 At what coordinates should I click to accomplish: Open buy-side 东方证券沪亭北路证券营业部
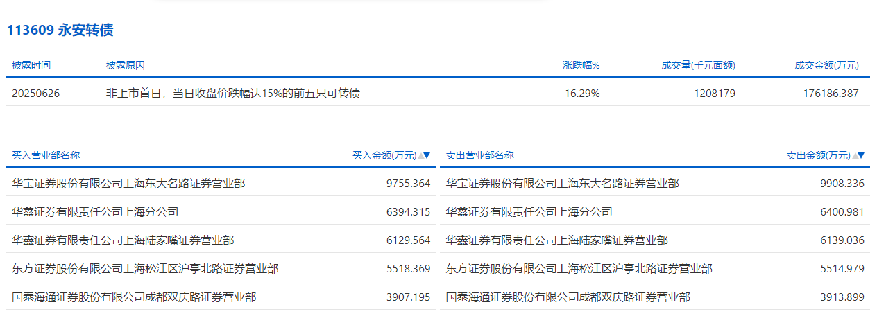pos(145,268)
